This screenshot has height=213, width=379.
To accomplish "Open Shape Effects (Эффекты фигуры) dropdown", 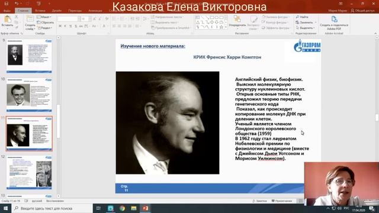I will pyautogui.click(x=277, y=28).
